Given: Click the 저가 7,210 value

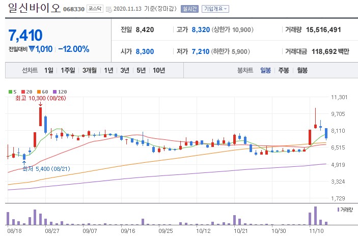Looking at the screenshot, I should (201, 51).
